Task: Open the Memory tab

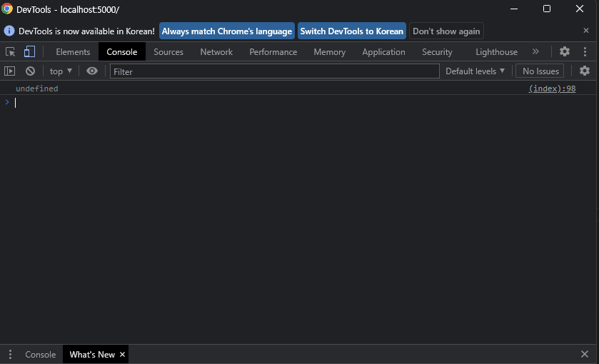Action: pos(330,52)
